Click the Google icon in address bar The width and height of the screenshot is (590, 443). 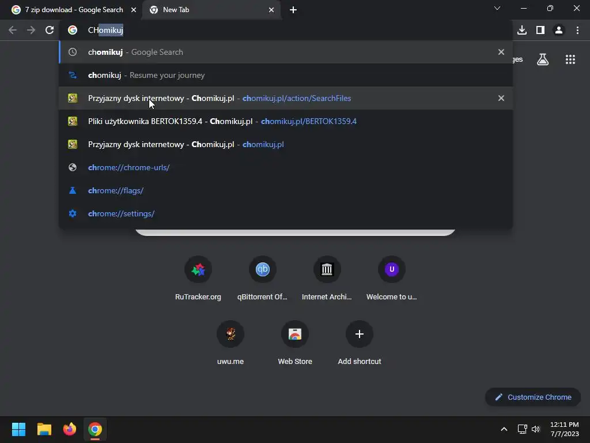(73, 30)
